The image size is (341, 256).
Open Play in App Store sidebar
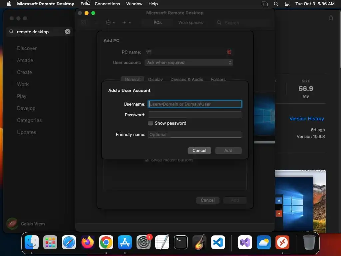tap(22, 96)
